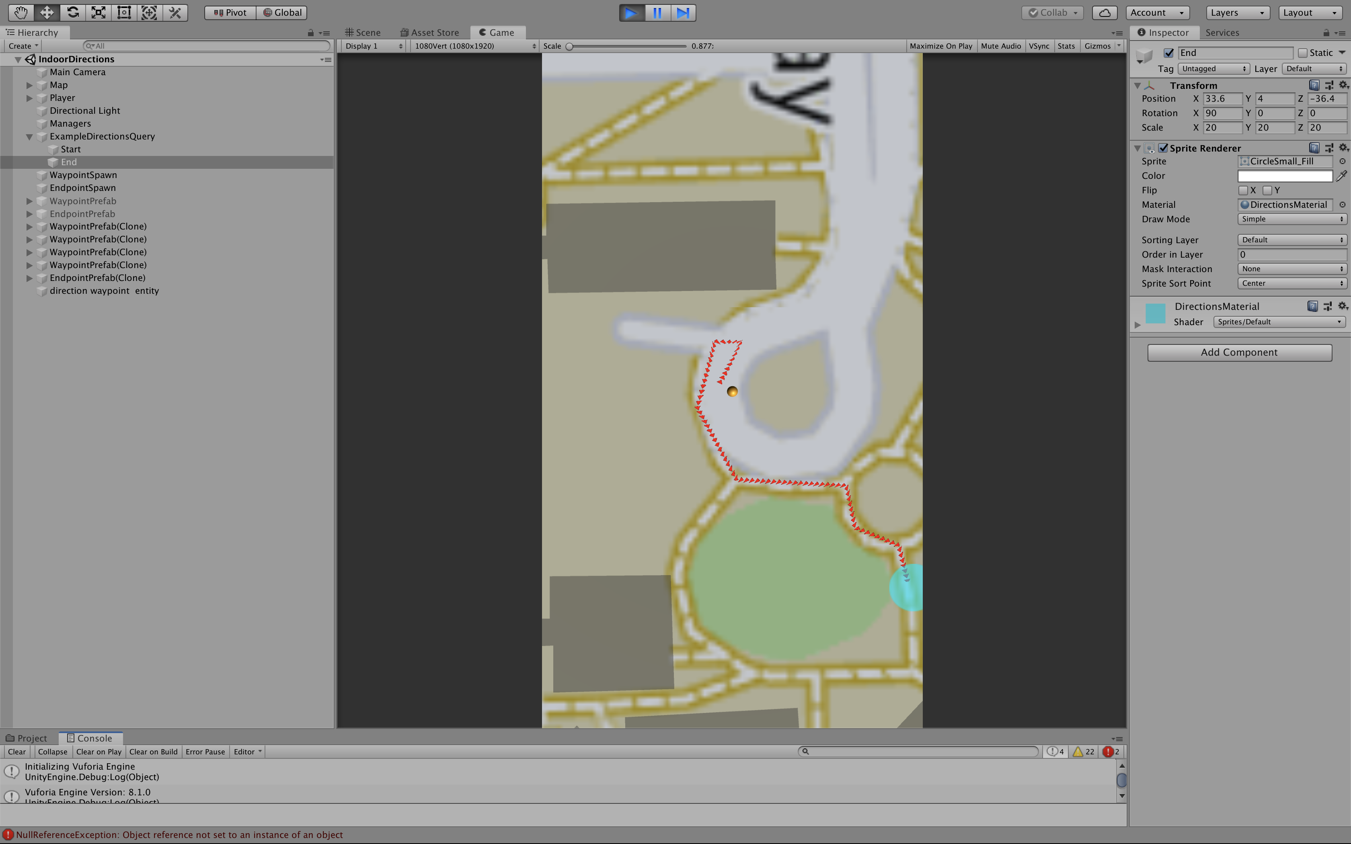This screenshot has height=844, width=1351.
Task: Click Maximize On Play button
Action: tap(940, 46)
